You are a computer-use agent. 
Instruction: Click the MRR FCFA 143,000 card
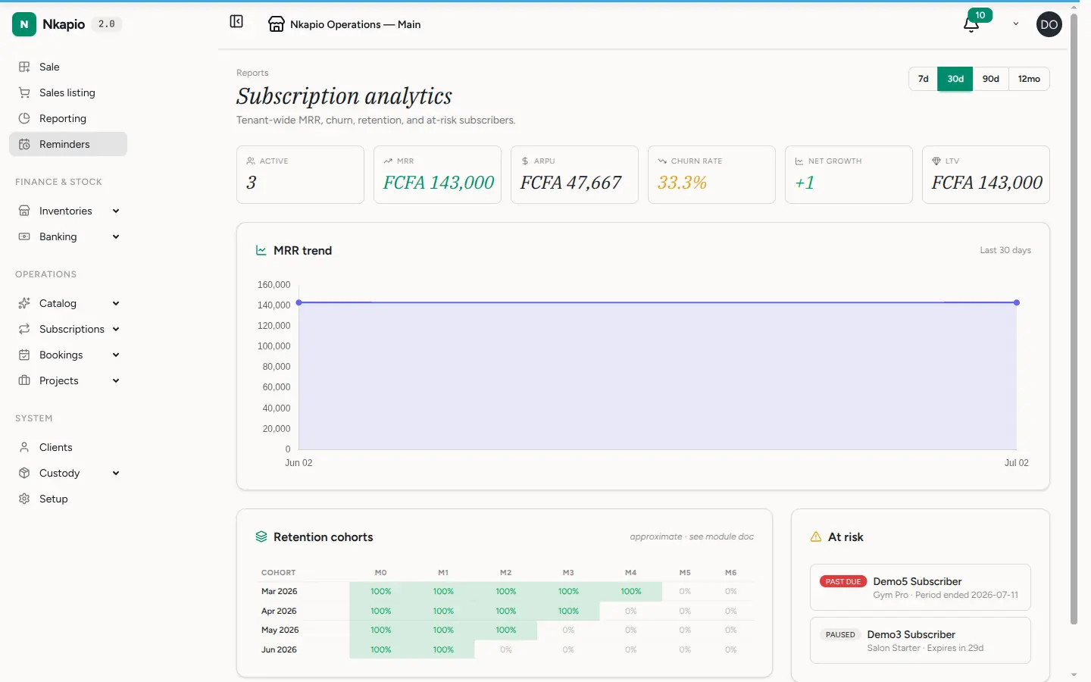(437, 174)
